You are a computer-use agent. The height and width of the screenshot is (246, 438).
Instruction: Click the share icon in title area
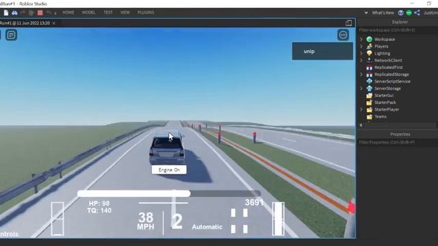point(417,13)
